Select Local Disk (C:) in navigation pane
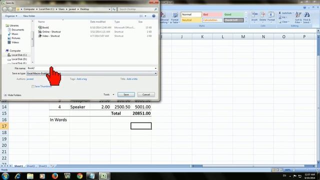 17,55
